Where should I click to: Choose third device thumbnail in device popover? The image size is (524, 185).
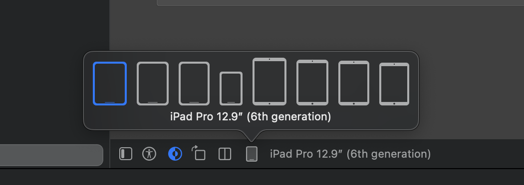pos(194,84)
